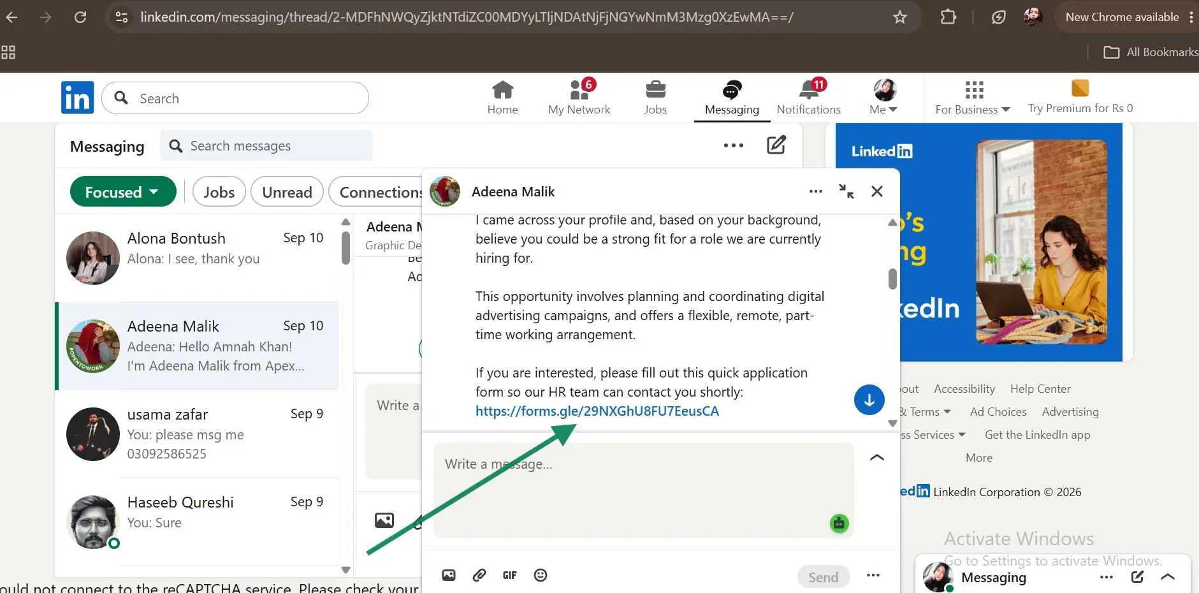
Task: Click the Search messages field
Action: pos(266,146)
